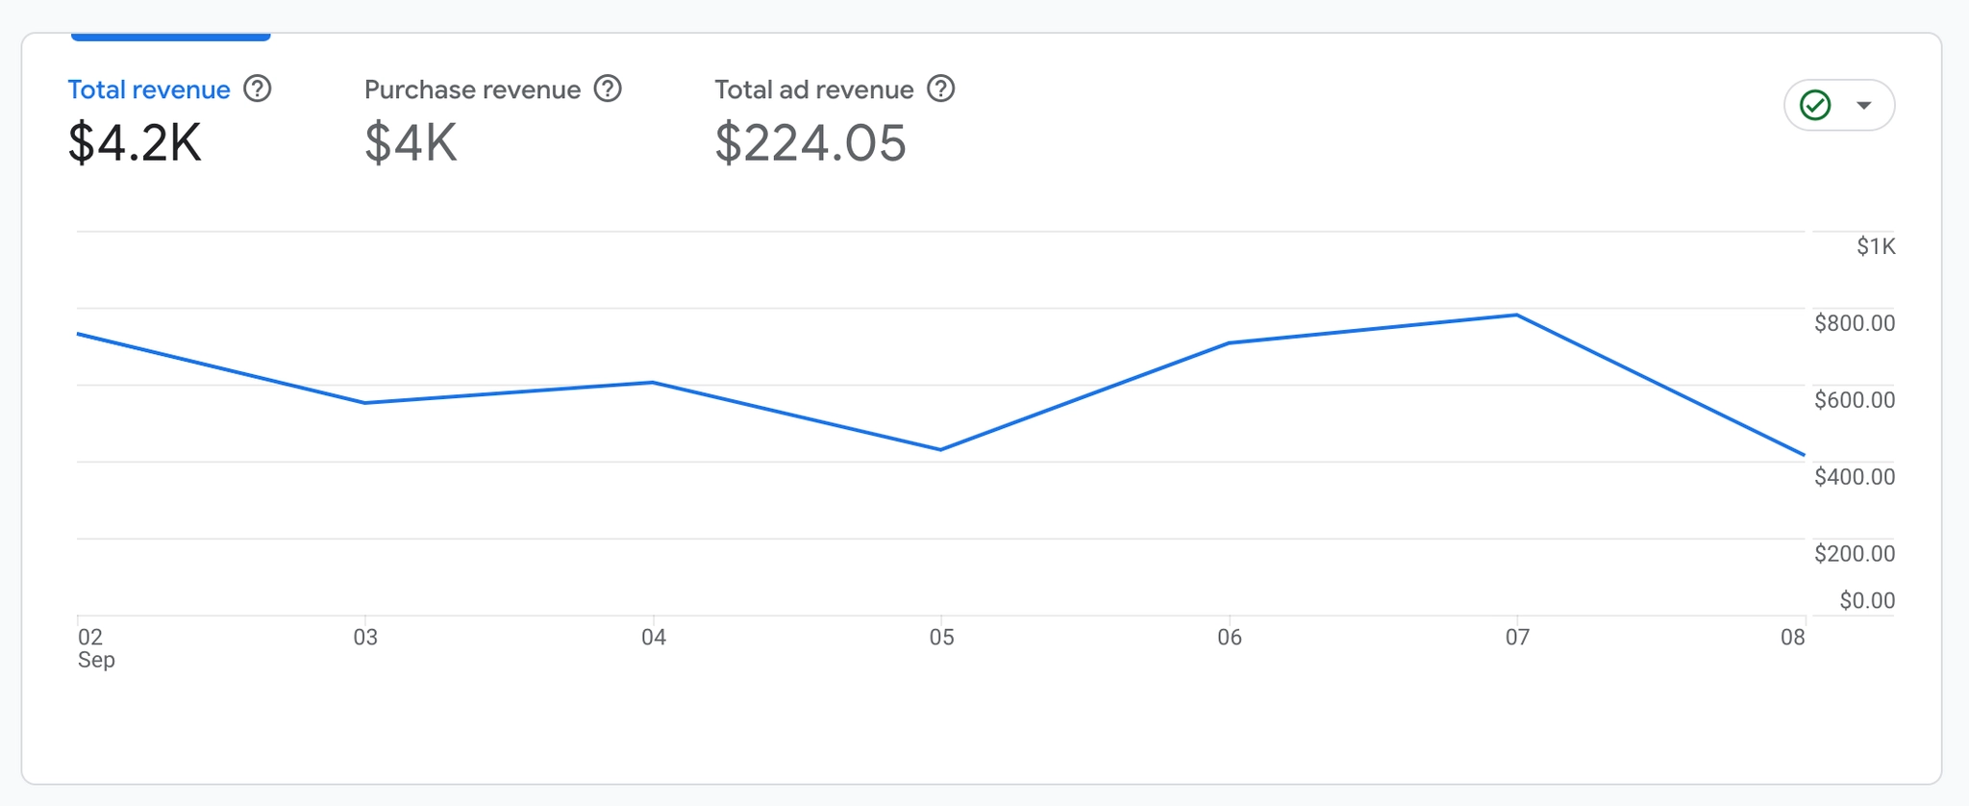This screenshot has width=1969, height=806.
Task: Switch to the Total ad revenue tab label
Action: [813, 90]
